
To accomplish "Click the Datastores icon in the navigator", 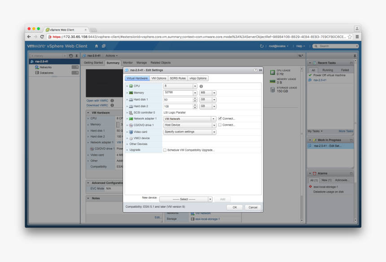I will [37, 73].
